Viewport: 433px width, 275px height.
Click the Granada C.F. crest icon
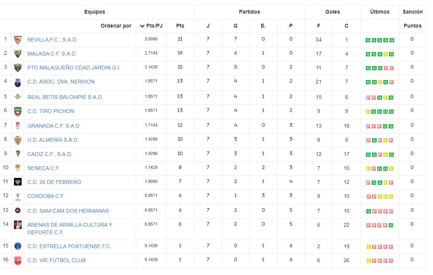18,126
